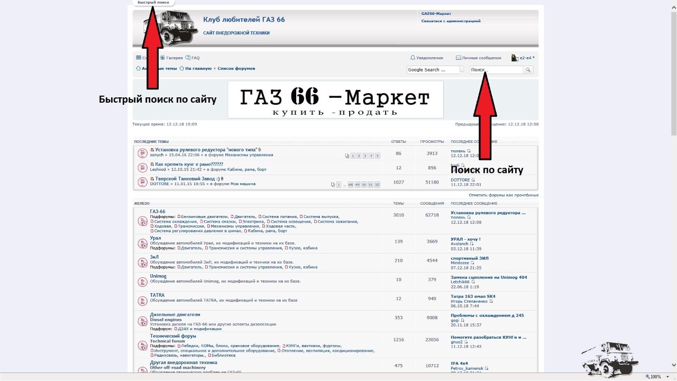The height and width of the screenshot is (381, 677).
Task: Click the TATRA forum status icon
Action: click(x=142, y=300)
